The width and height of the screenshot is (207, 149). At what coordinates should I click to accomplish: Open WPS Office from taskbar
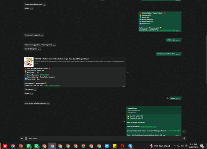[5, 146]
